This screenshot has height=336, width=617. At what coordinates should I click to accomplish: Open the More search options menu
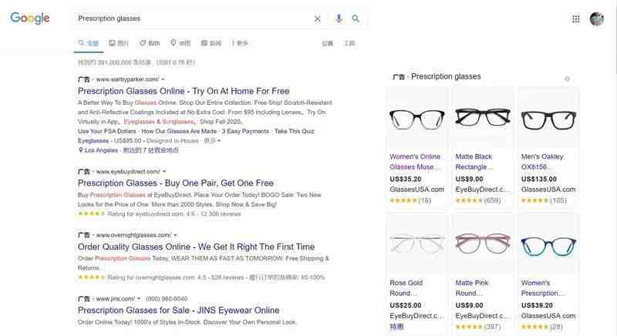(x=240, y=43)
